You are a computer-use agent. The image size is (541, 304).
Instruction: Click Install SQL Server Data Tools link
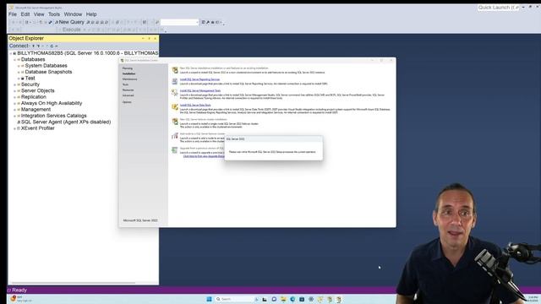195,105
